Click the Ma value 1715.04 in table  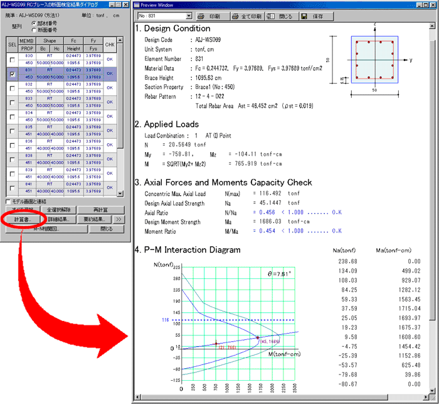(x=410, y=308)
